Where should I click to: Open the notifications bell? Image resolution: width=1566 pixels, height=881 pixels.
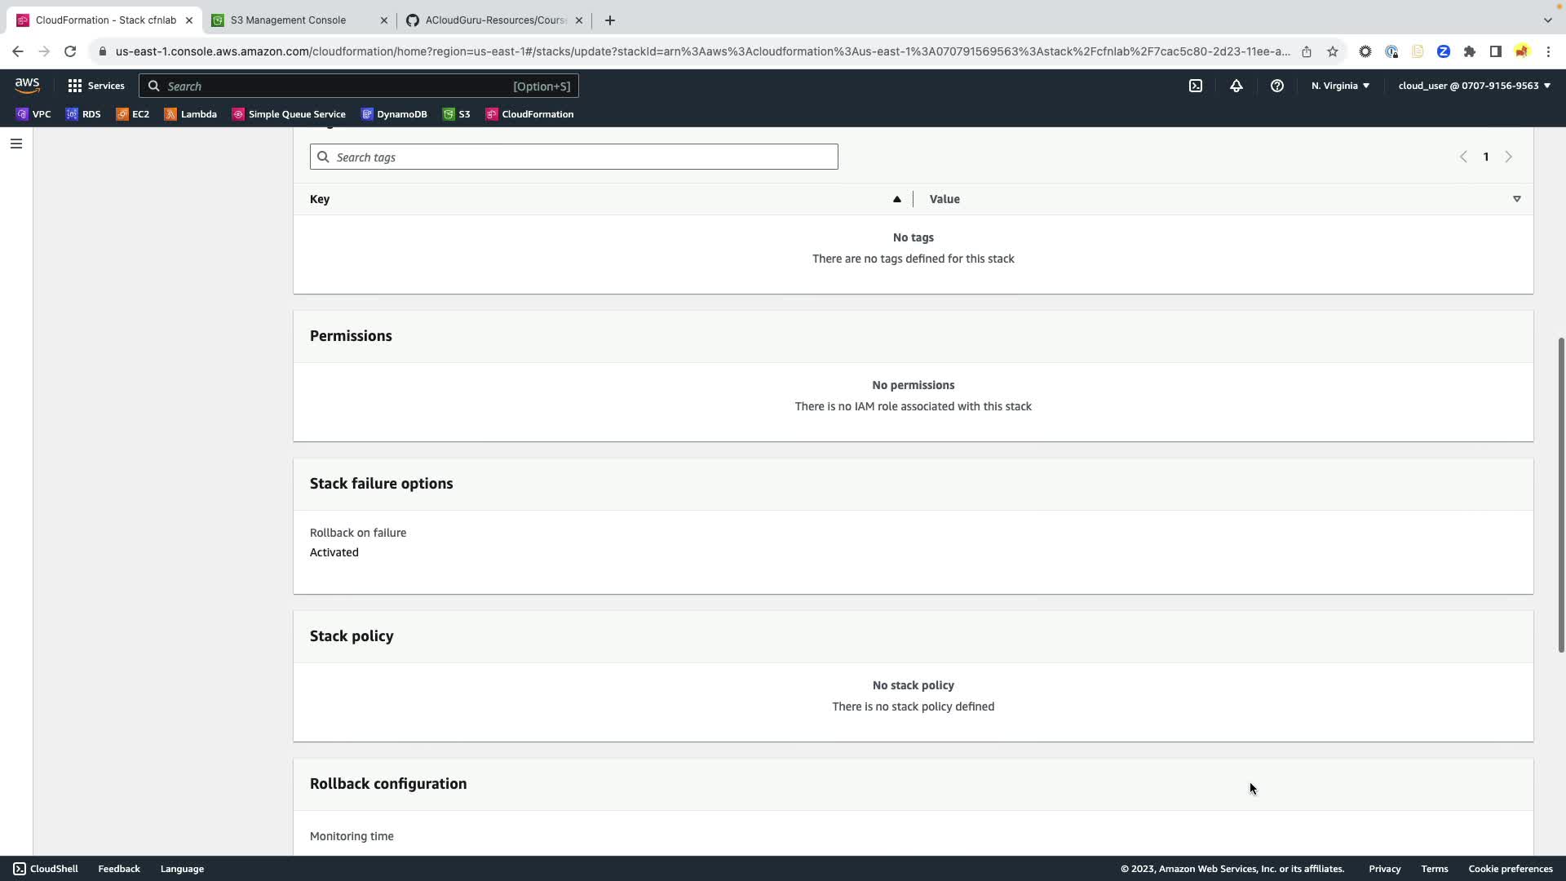click(x=1236, y=86)
